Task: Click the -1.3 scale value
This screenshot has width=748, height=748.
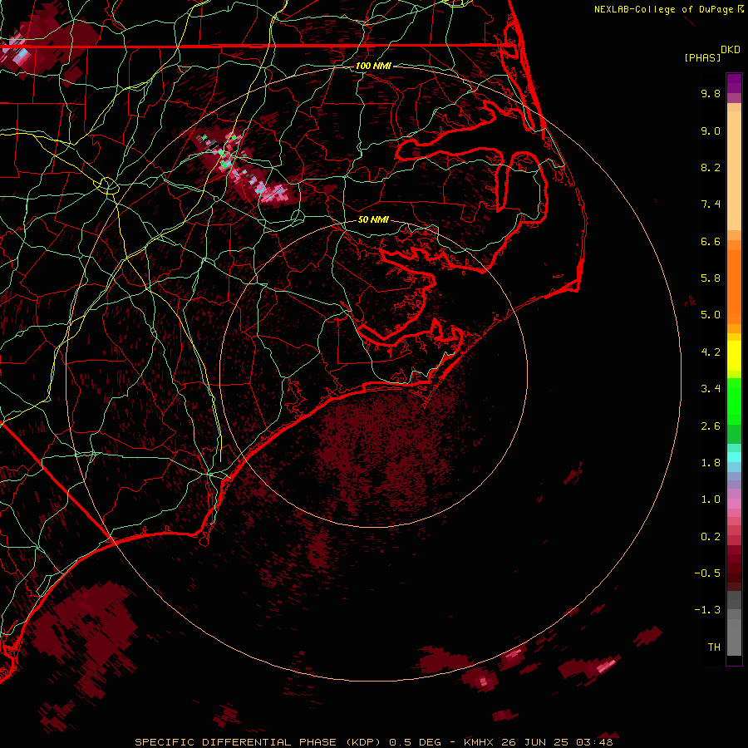Action: (x=707, y=610)
